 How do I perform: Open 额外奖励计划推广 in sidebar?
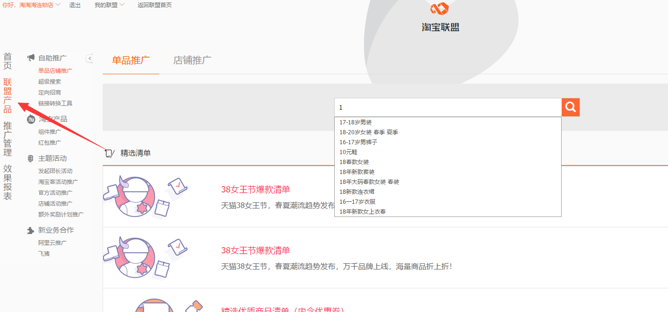coord(61,214)
